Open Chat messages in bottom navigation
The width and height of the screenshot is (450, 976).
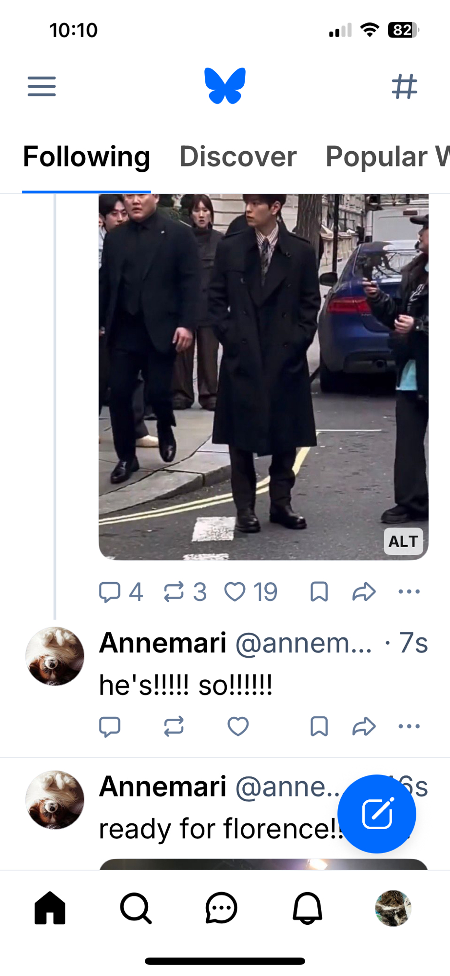click(x=221, y=908)
